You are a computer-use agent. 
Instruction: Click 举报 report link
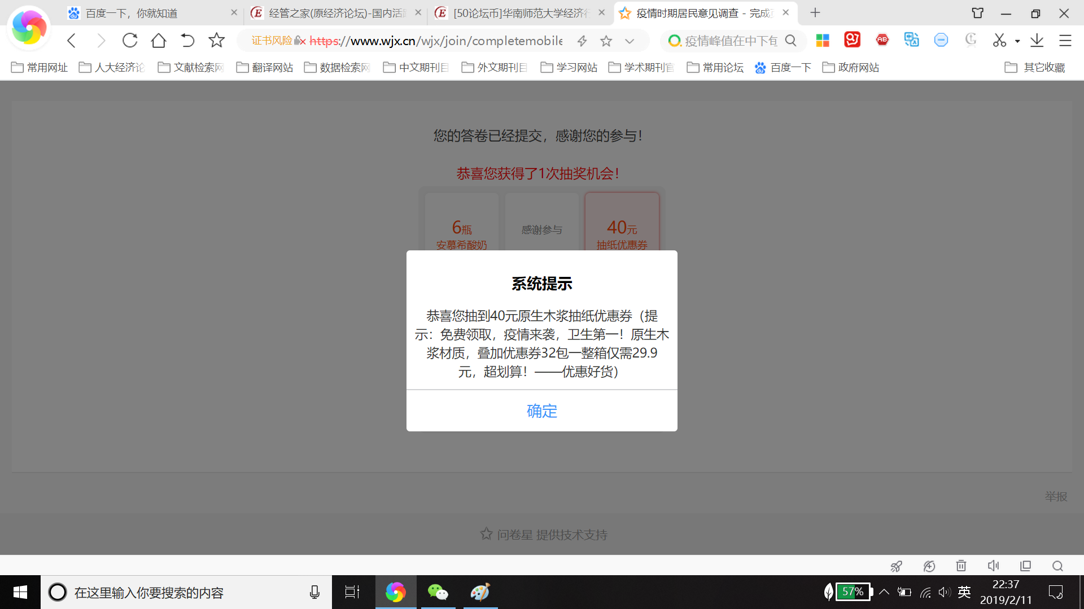pyautogui.click(x=1056, y=496)
